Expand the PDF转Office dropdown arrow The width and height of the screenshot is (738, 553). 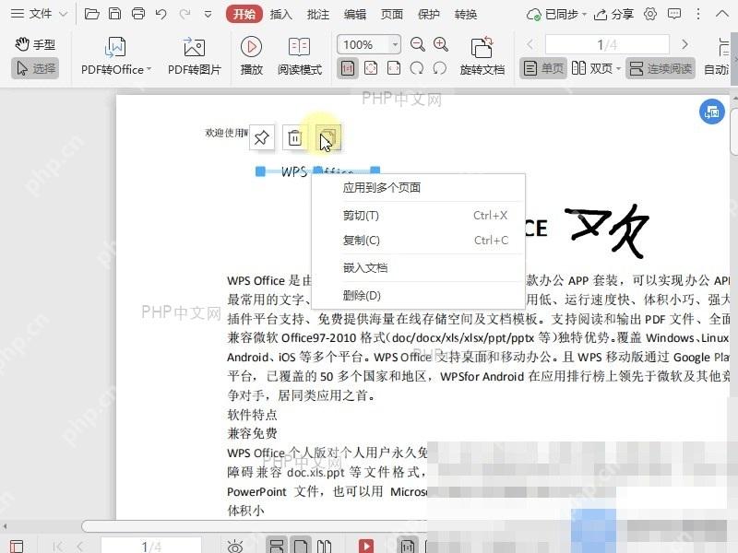(x=149, y=70)
